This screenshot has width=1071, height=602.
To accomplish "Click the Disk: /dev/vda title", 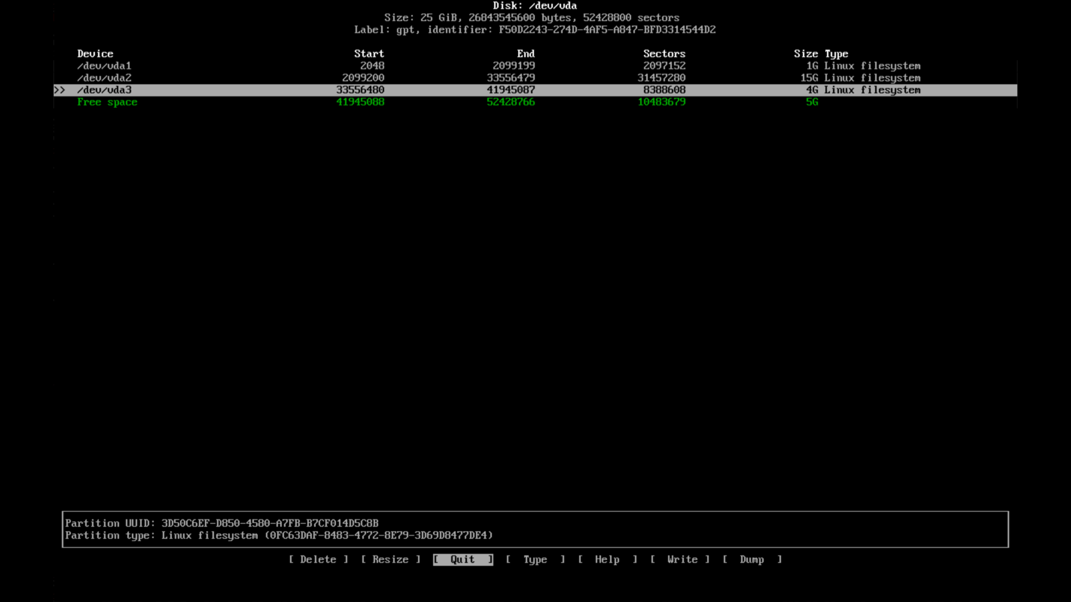I will click(535, 6).
